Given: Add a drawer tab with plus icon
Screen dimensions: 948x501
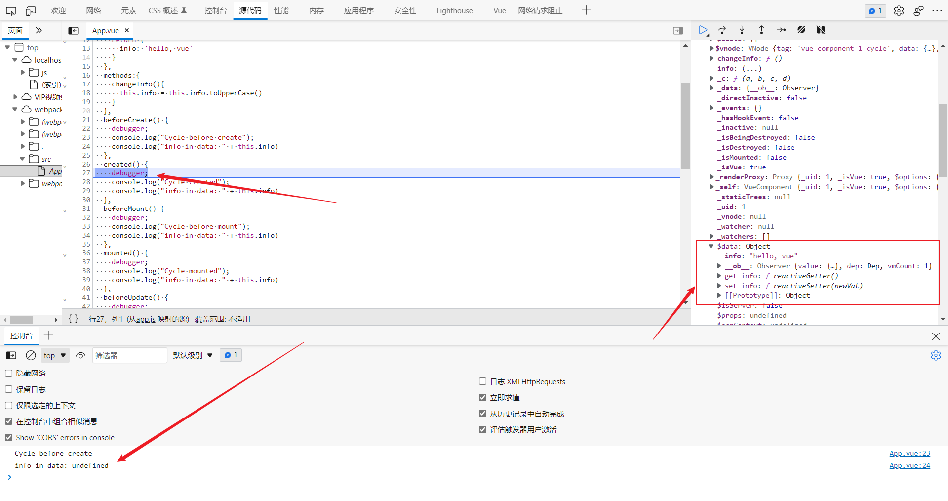Looking at the screenshot, I should (48, 335).
